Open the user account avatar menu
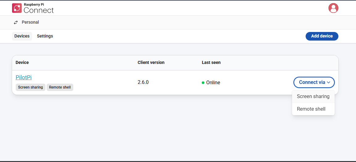This screenshot has width=356, height=162. pyautogui.click(x=333, y=8)
